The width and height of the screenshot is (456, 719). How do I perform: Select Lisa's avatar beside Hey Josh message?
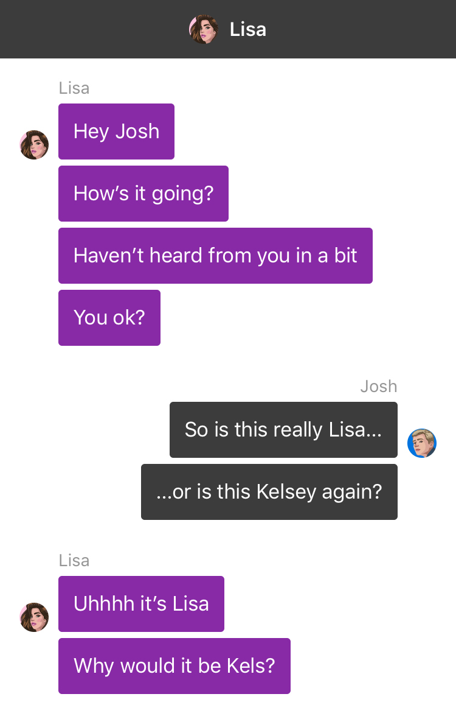click(x=34, y=145)
